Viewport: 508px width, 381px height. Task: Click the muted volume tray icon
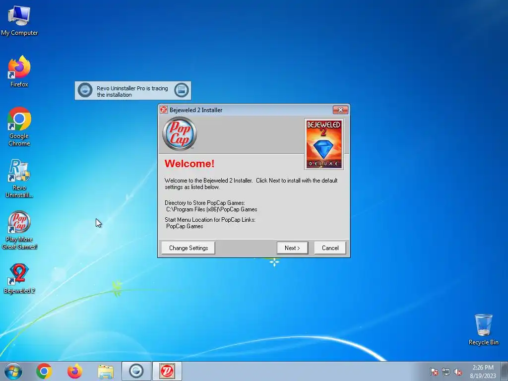tap(458, 372)
